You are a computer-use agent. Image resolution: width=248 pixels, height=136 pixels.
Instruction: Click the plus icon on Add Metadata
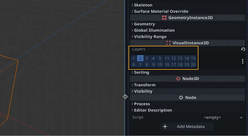tap(165, 127)
